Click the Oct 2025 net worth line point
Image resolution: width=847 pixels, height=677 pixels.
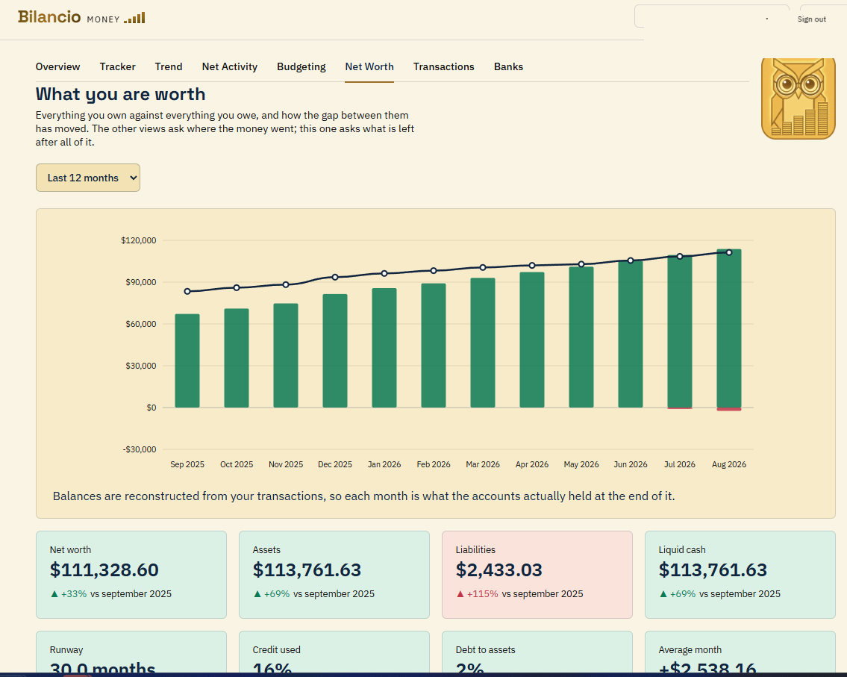pos(237,287)
